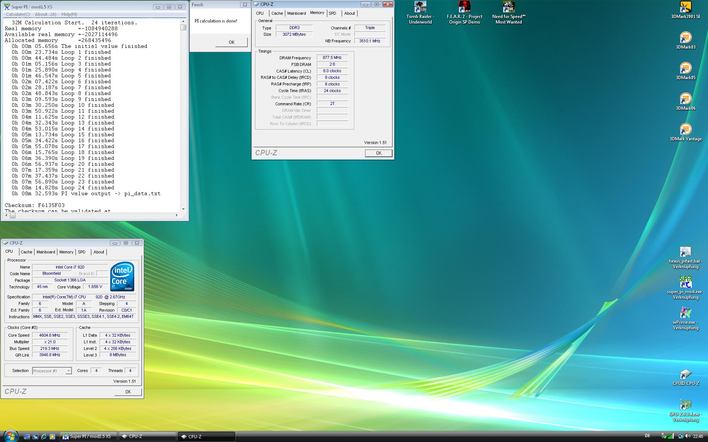Open the Tomb Raider Underworld desktop shortcut
708x442 pixels.
tap(420, 13)
